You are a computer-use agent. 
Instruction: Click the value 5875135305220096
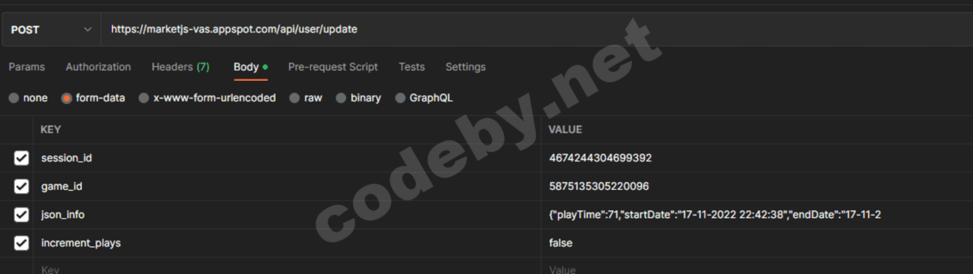(599, 186)
